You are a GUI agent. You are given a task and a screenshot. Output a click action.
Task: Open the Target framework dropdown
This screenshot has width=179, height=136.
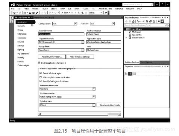[x=83, y=42]
